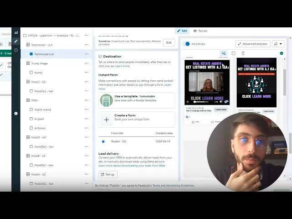Click the ad preview vertical scrollbar
This screenshot has height=219, width=292.
click(x=285, y=82)
